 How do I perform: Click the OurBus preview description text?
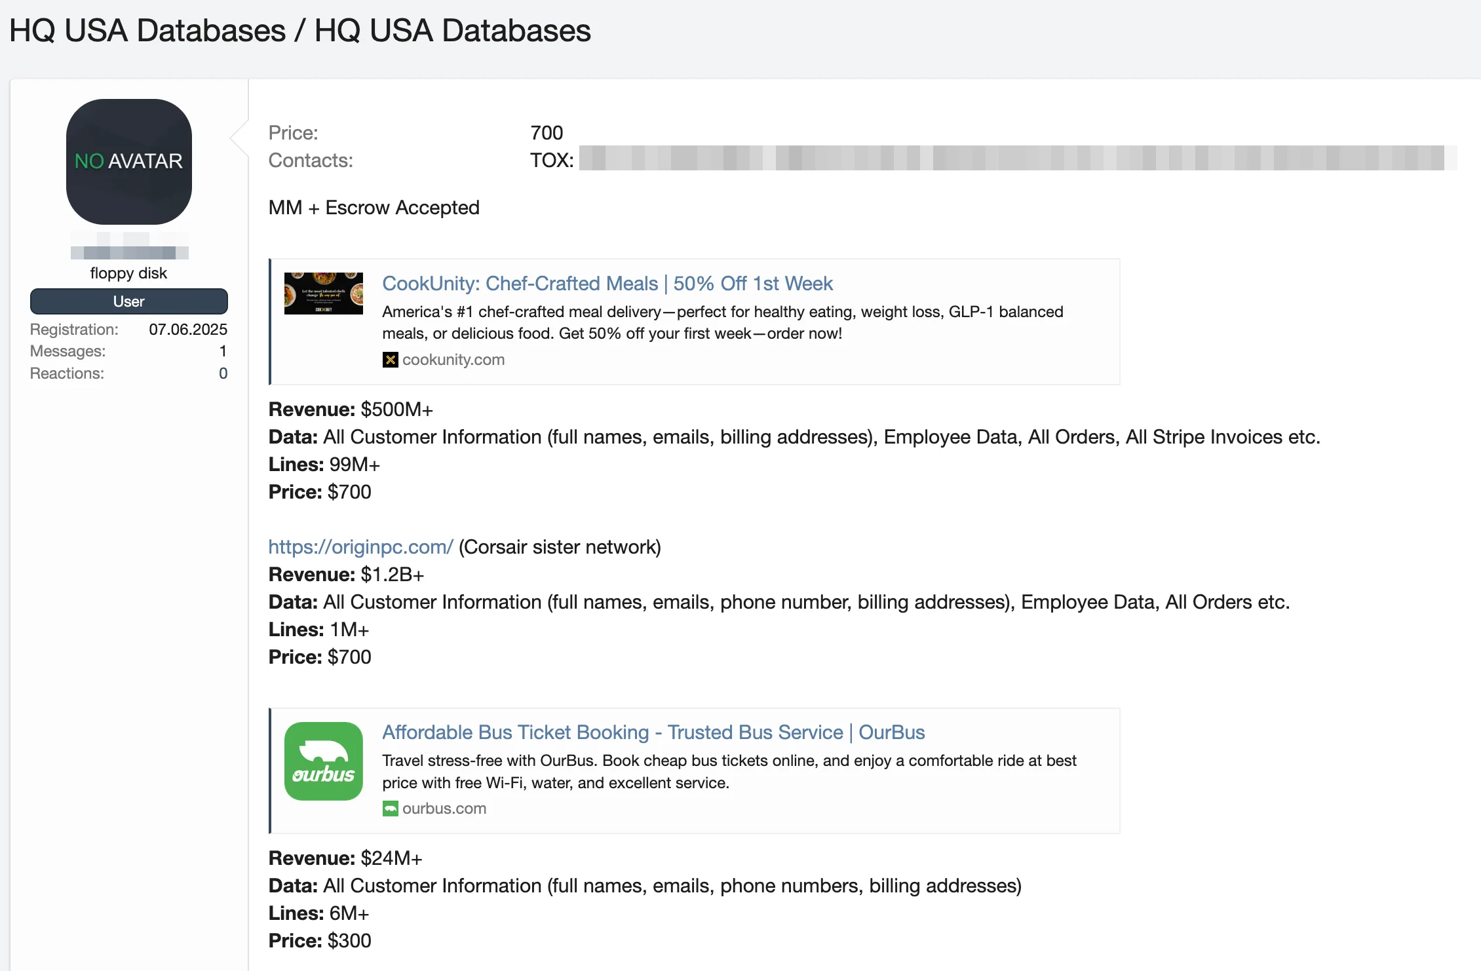click(729, 772)
